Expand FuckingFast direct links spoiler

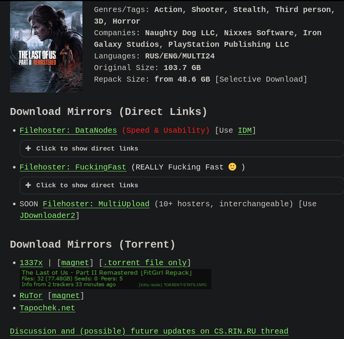click(x=181, y=185)
